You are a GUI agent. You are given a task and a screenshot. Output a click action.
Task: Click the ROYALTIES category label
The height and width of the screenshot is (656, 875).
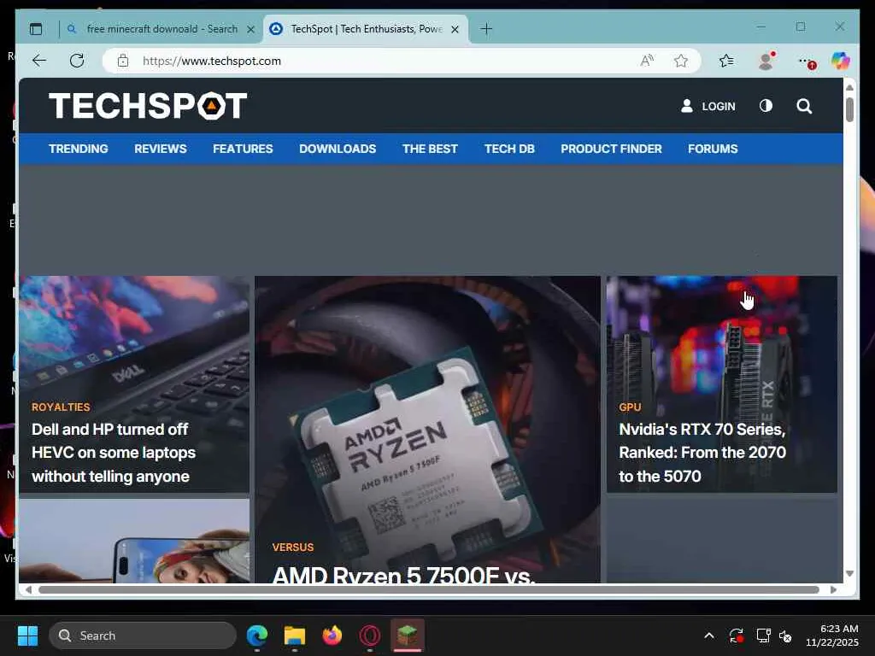point(61,407)
